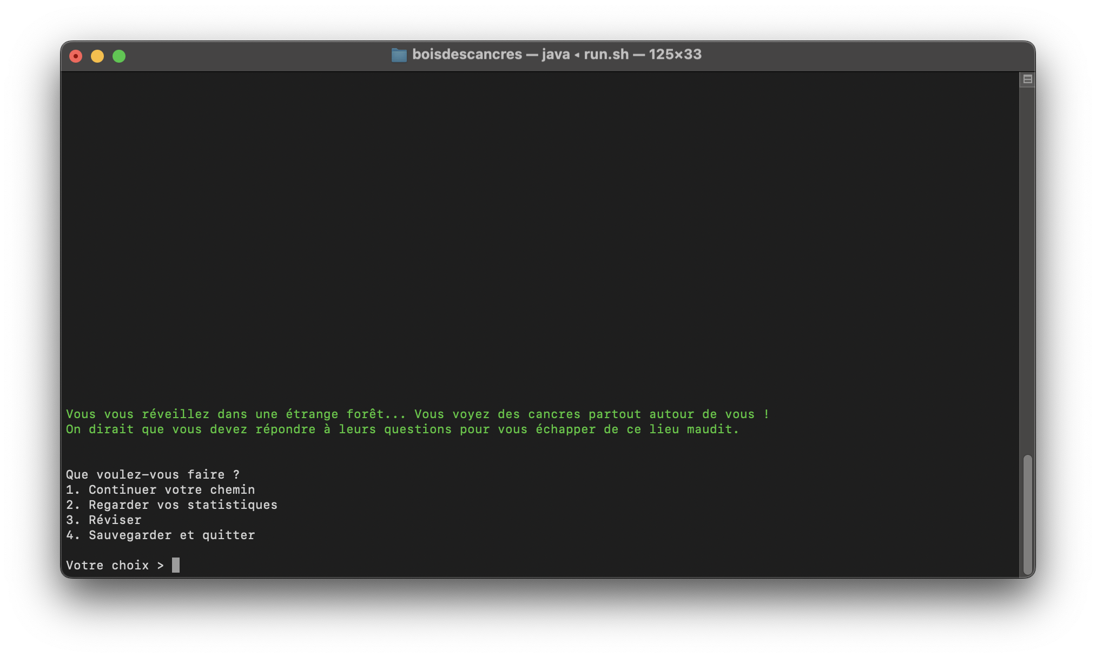The image size is (1096, 658).
Task: Click the line '1. Continuer votre chemin'
Action: pyautogui.click(x=160, y=489)
